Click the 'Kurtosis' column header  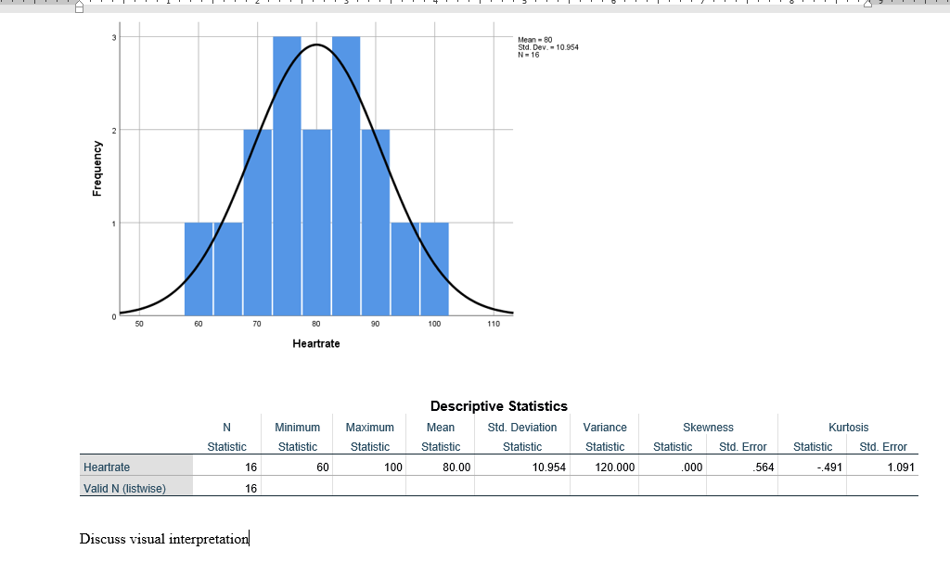[848, 428]
